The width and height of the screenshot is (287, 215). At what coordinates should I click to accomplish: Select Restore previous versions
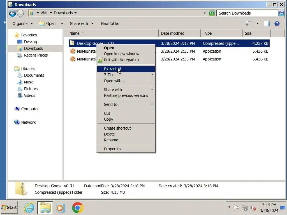(126, 95)
